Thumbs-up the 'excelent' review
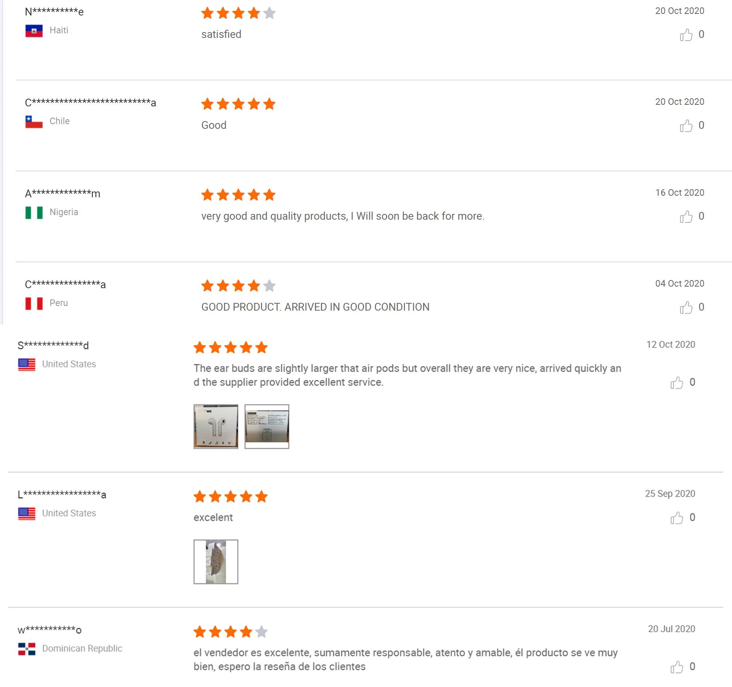Screen dimensions: 732x687 677,518
